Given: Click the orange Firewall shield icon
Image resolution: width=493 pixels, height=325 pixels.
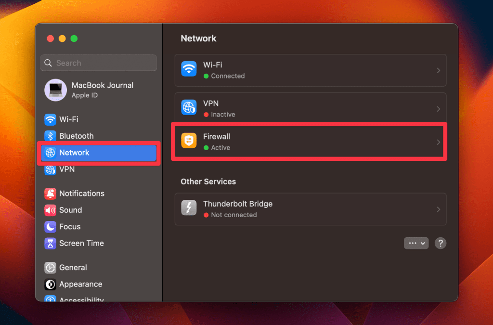Looking at the screenshot, I should [x=189, y=142].
